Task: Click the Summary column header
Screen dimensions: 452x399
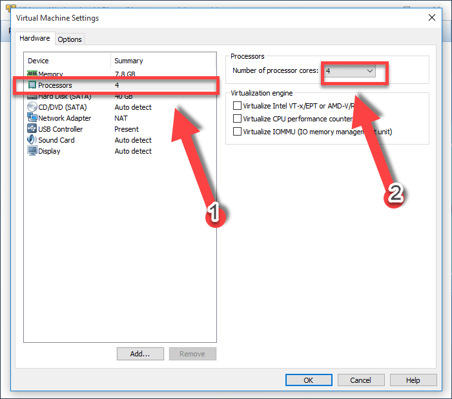Action: (x=128, y=61)
